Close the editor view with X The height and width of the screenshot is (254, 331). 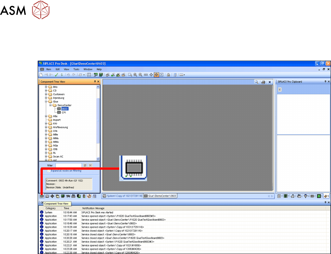[x=270, y=82]
